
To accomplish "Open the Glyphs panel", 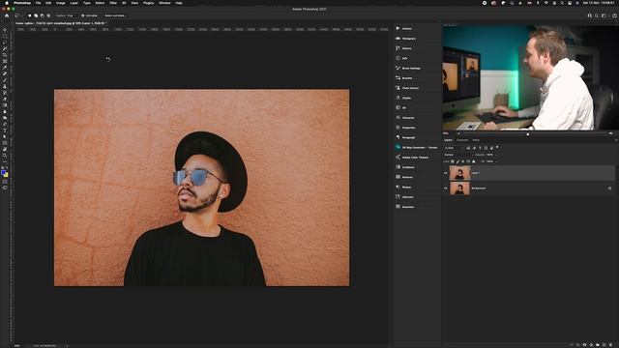I will (403, 98).
